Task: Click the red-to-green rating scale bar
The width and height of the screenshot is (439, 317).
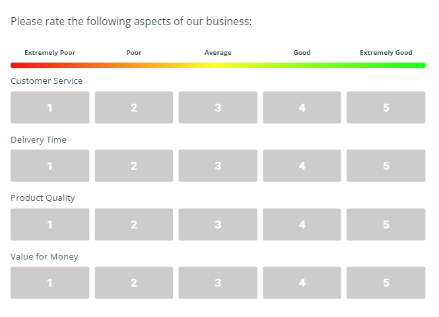Action: click(x=218, y=65)
